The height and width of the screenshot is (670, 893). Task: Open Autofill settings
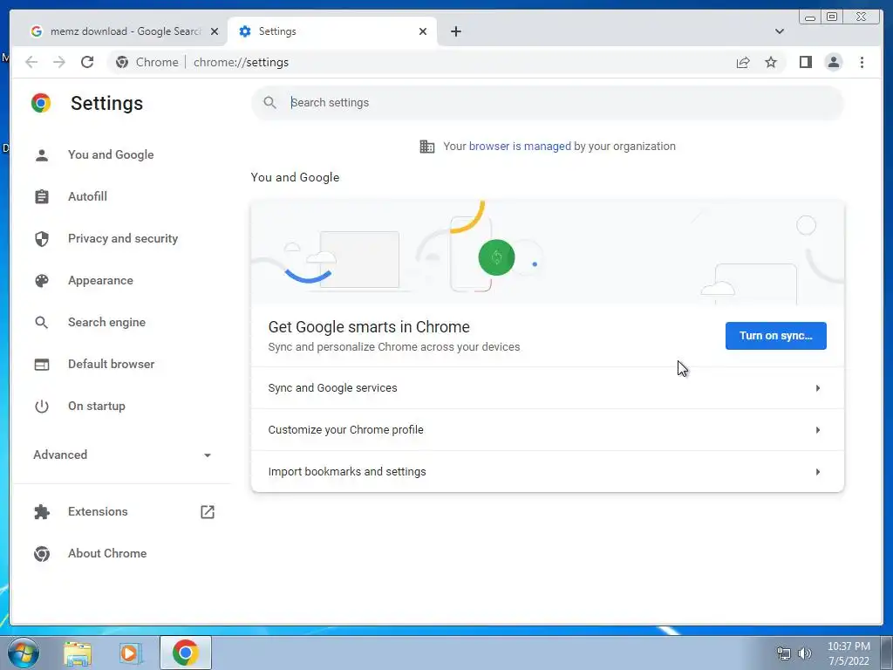point(87,196)
